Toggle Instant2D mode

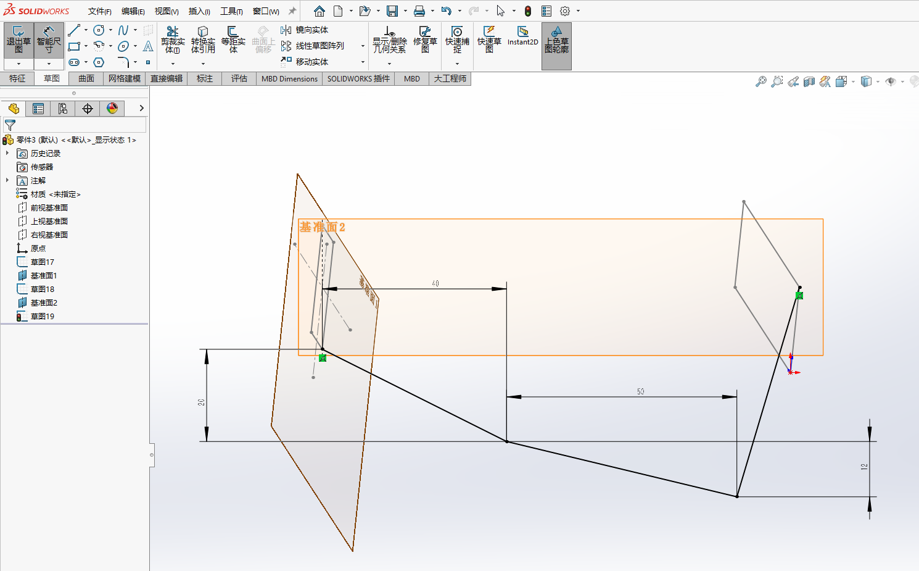522,36
